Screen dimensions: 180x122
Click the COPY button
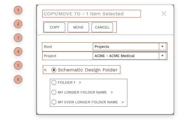coord(54,27)
